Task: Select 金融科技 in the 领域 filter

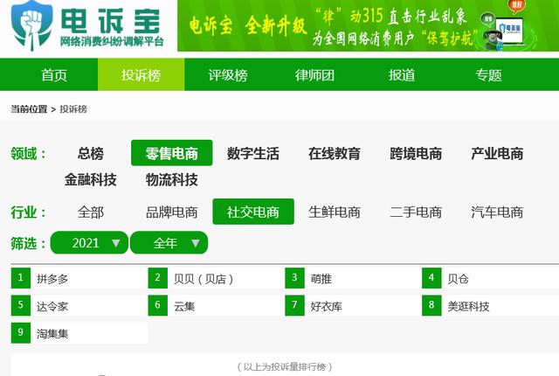Action: coord(91,179)
